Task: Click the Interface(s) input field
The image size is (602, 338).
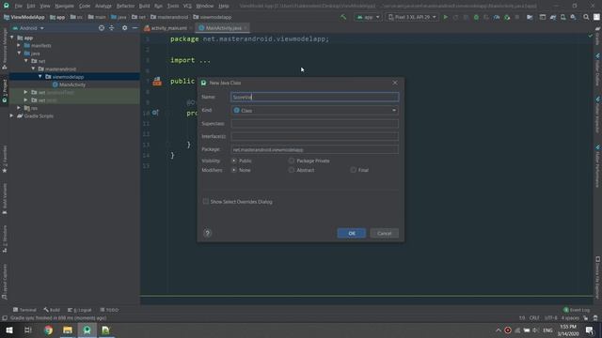Action: (x=314, y=136)
